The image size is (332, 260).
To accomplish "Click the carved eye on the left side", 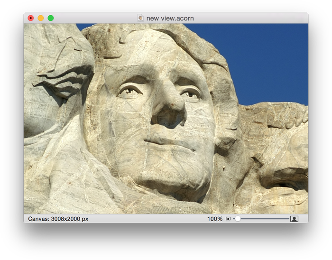I will coord(130,90).
